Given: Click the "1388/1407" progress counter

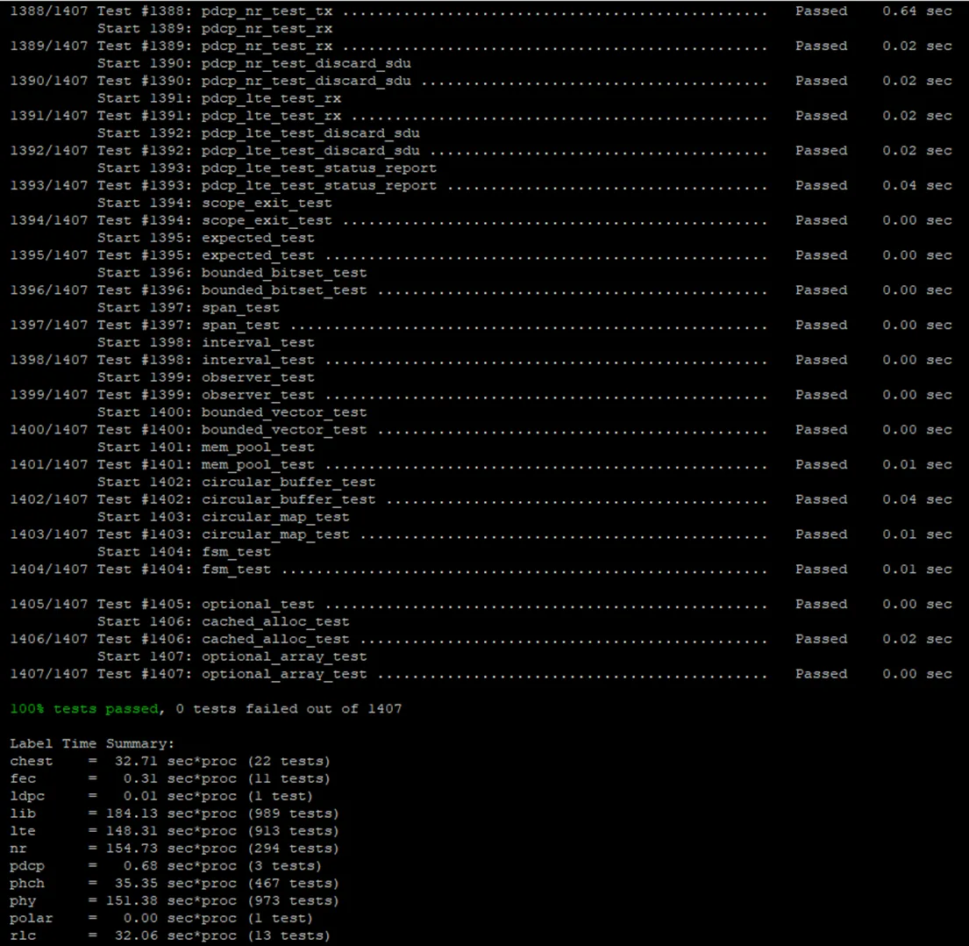Looking at the screenshot, I should (49, 11).
